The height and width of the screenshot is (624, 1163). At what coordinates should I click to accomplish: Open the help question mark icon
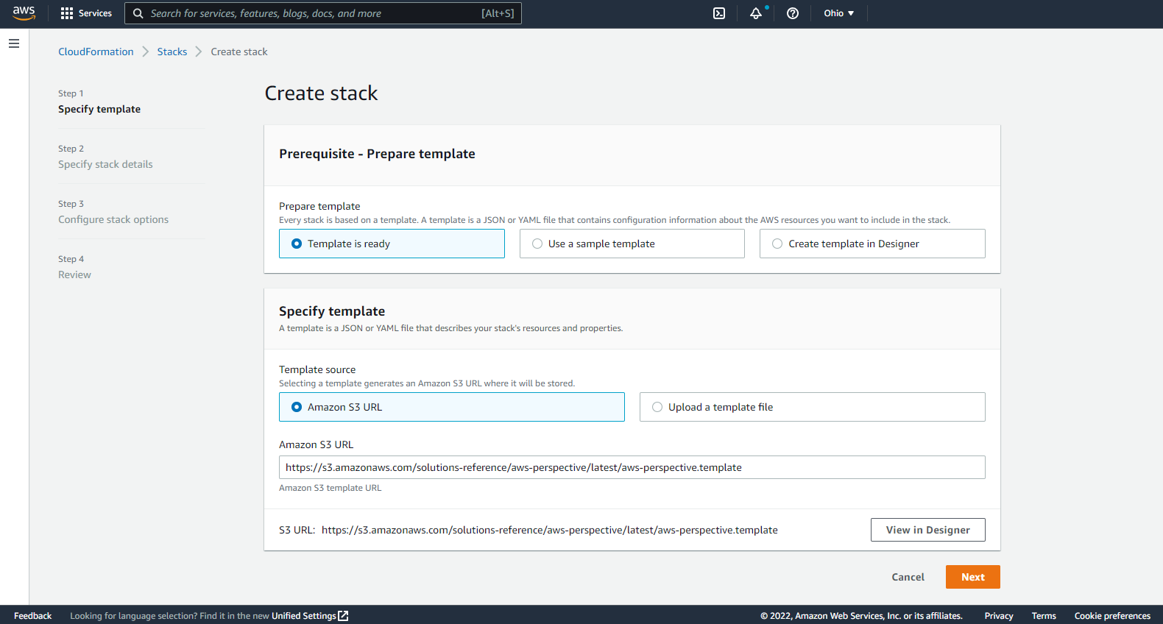793,13
